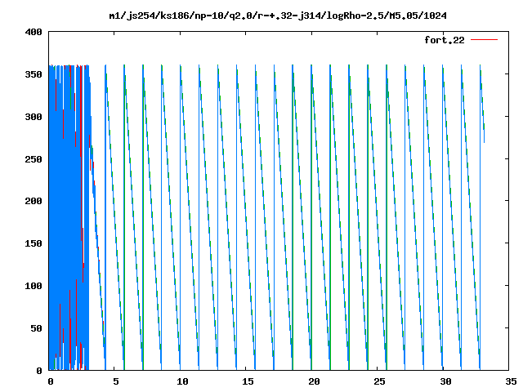Click the x-axis label 35
Viewport: 523px width, 392px height.
point(511,381)
